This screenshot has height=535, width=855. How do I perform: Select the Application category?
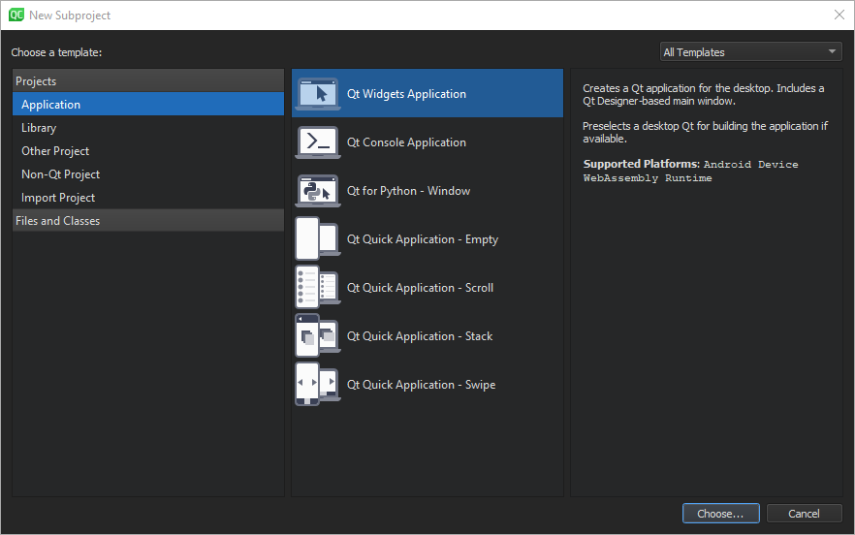[51, 105]
